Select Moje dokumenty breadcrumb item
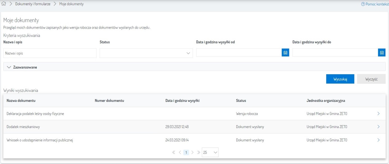 pyautogui.click(x=71, y=4)
